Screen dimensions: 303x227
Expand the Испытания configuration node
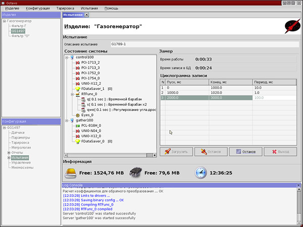pos(9,158)
